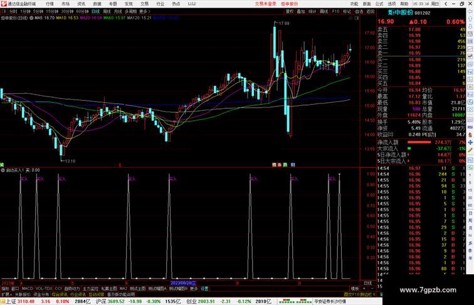The width and height of the screenshot is (474, 305).
Task: Switch to the 分时 chart period
Action: [13, 11]
